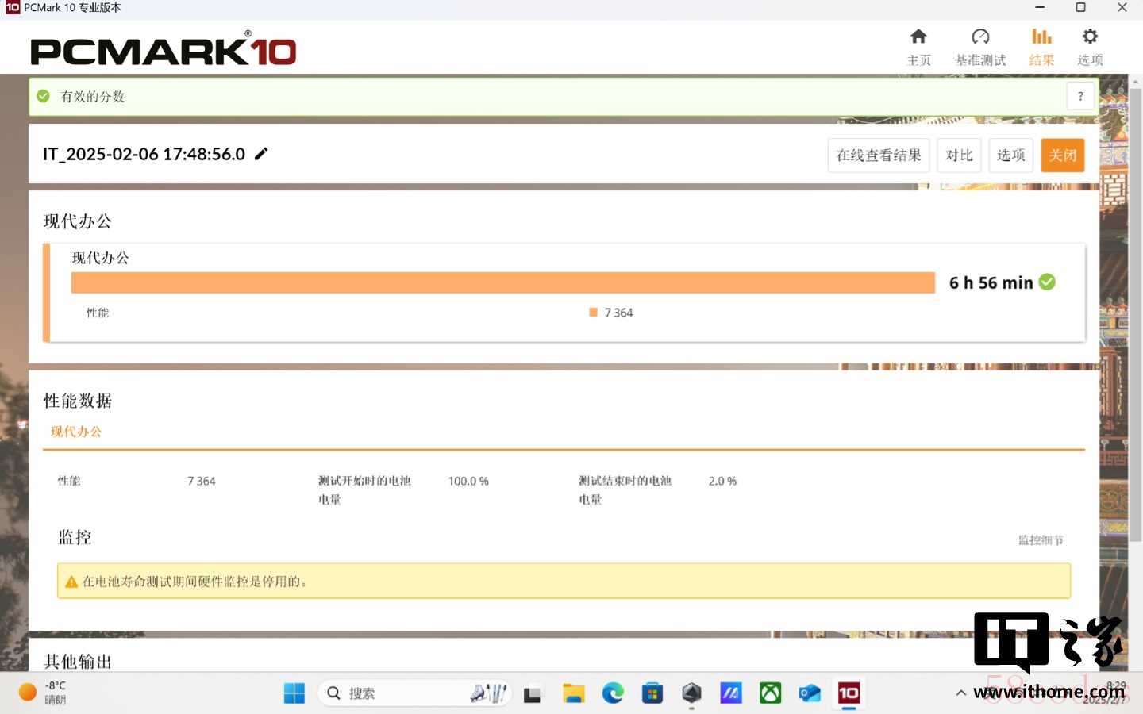Open Microsoft Edge from the taskbar
Image resolution: width=1143 pixels, height=714 pixels.
coord(613,693)
